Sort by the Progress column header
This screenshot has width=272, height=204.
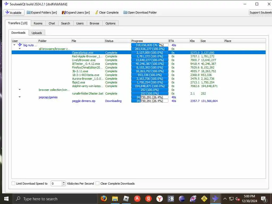click(150, 41)
